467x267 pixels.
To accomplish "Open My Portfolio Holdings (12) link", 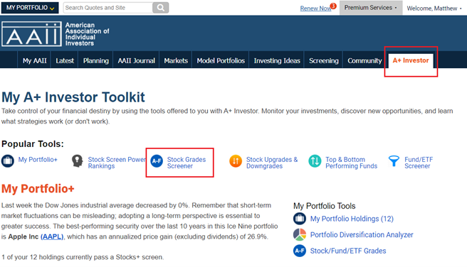I will [x=352, y=219].
